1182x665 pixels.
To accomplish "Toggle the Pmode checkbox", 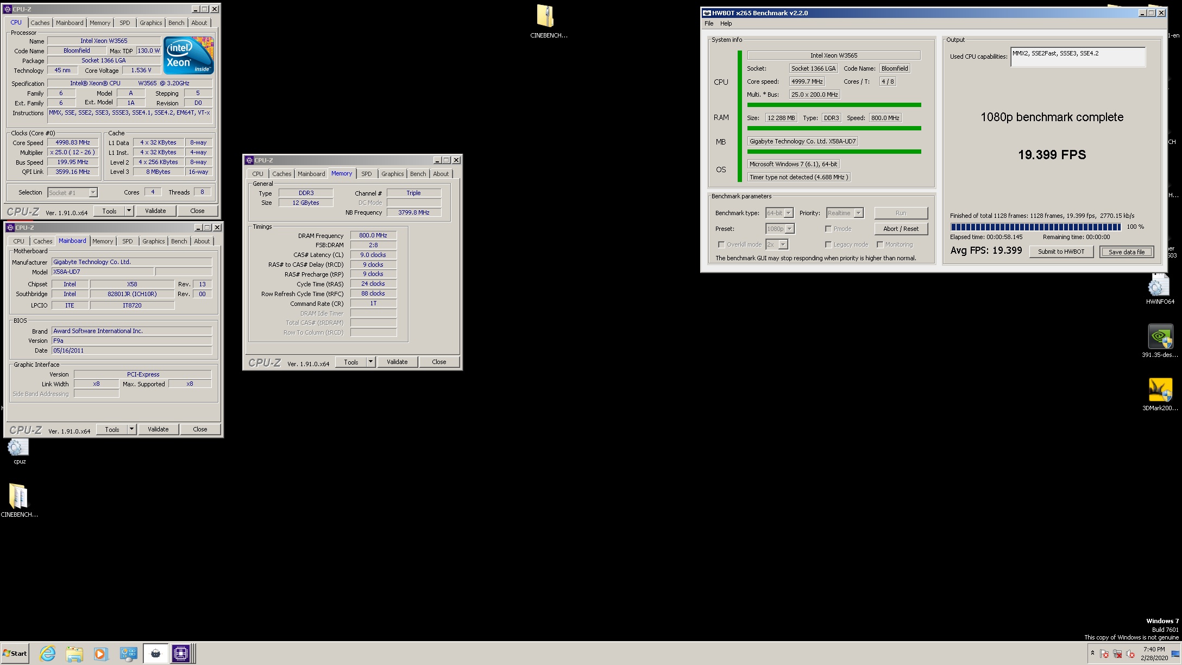I will [828, 229].
